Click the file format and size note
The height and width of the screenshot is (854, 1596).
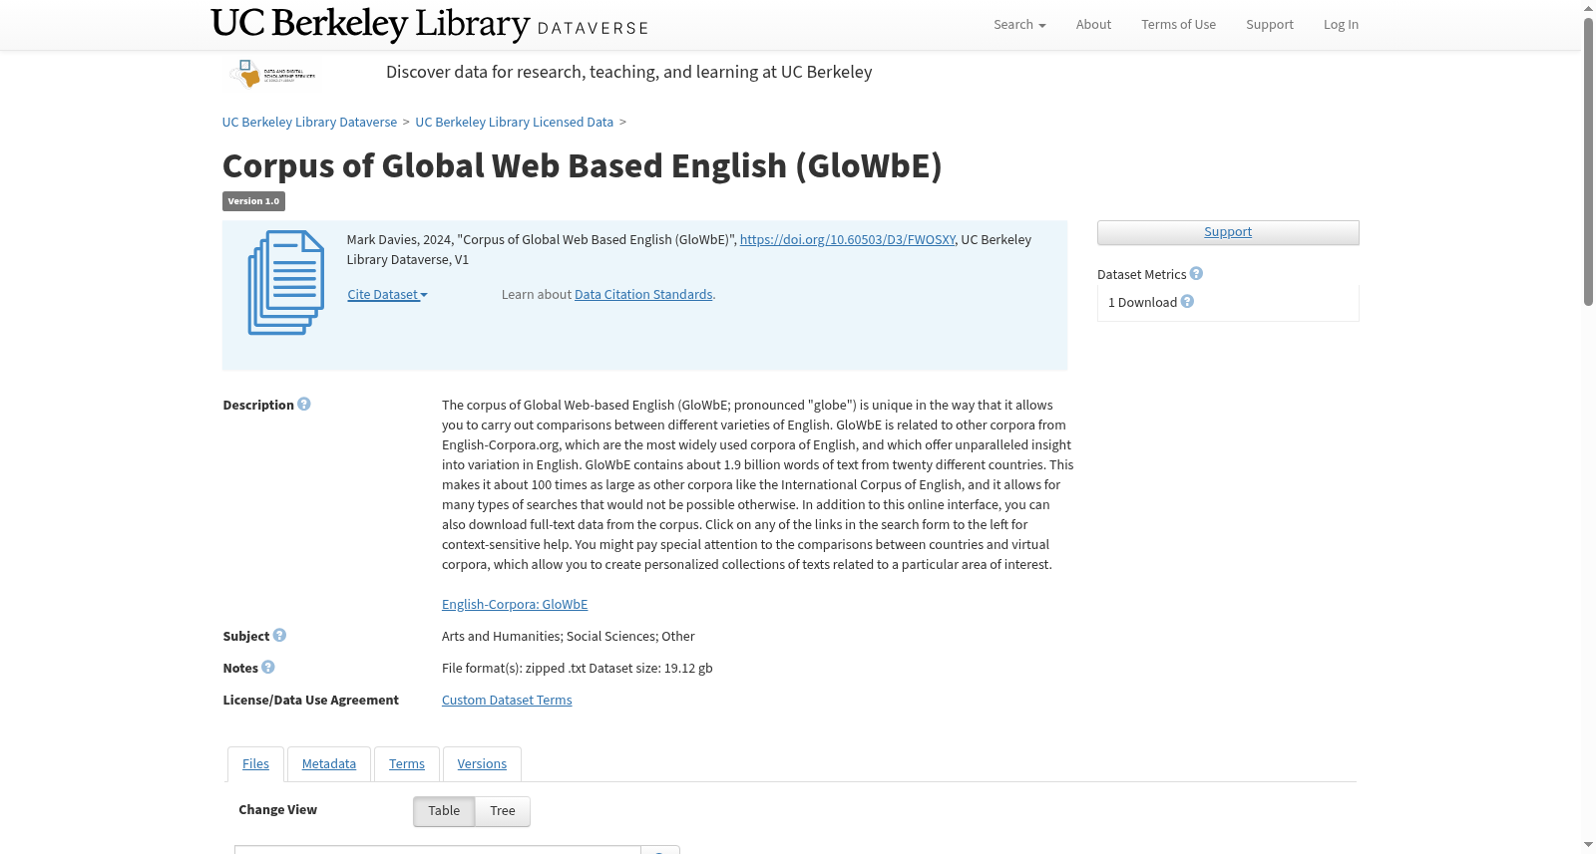point(578,669)
